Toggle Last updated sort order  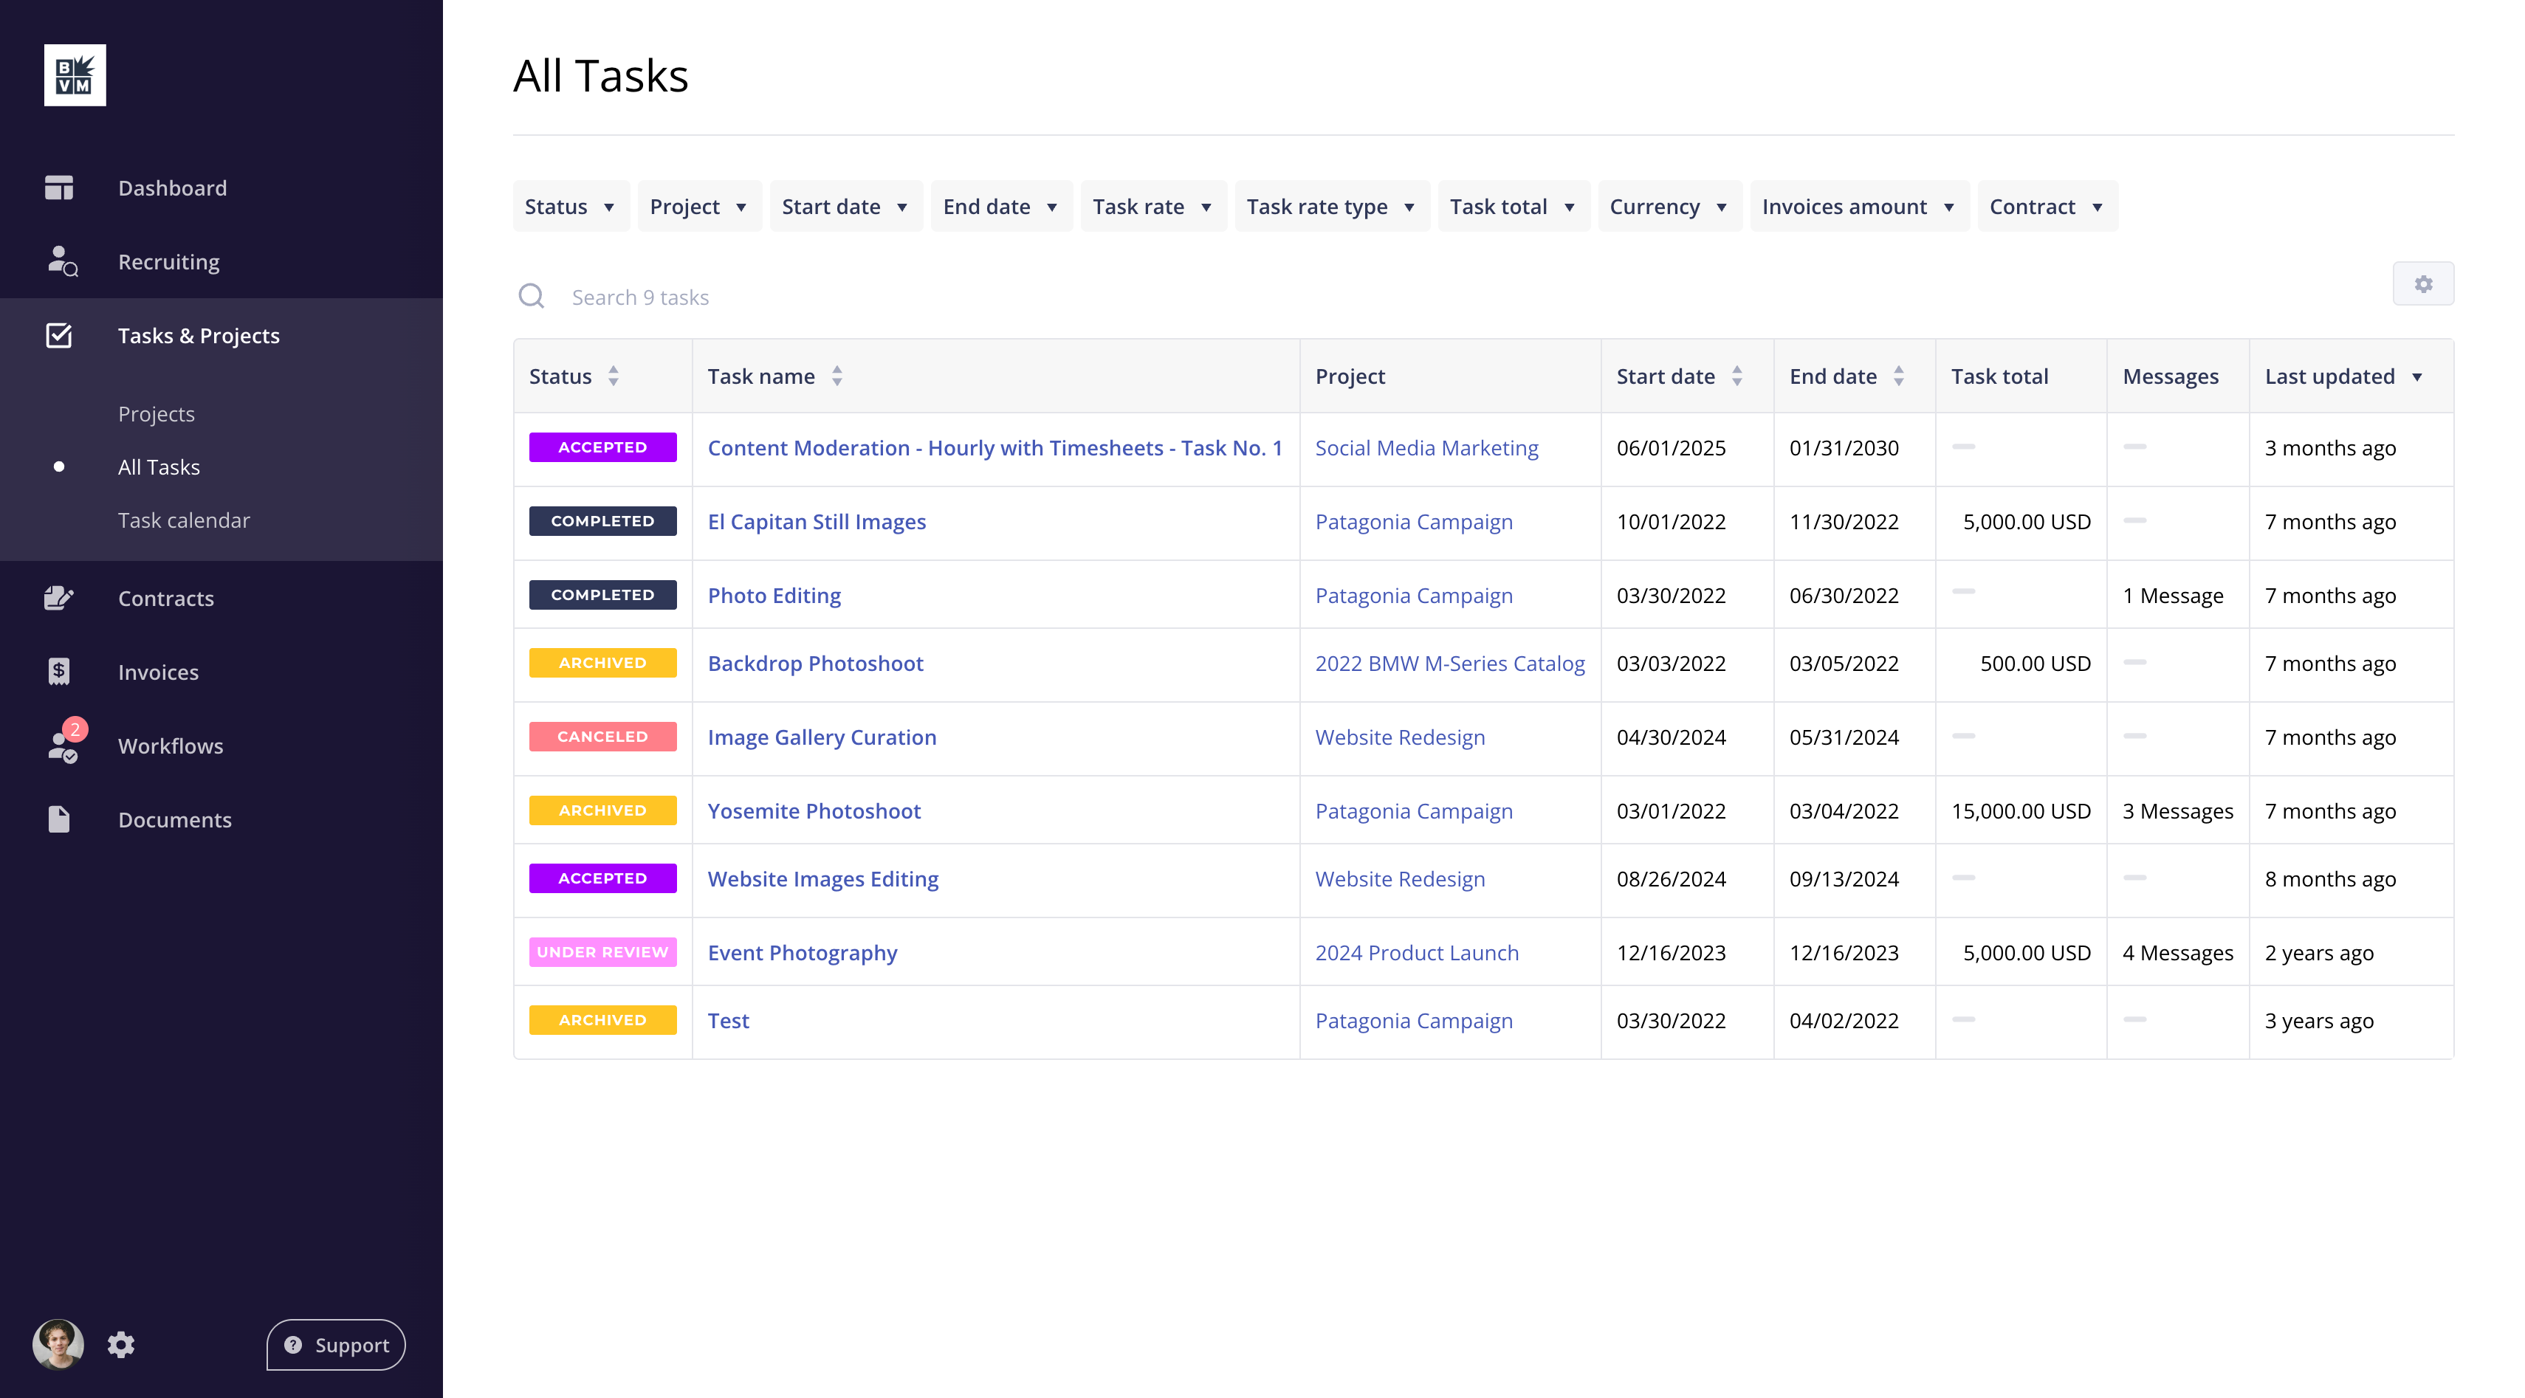pyautogui.click(x=2343, y=376)
